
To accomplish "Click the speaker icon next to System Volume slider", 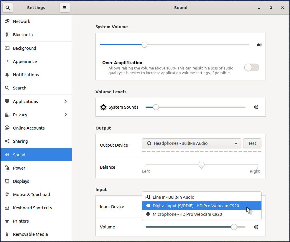I will [259, 45].
